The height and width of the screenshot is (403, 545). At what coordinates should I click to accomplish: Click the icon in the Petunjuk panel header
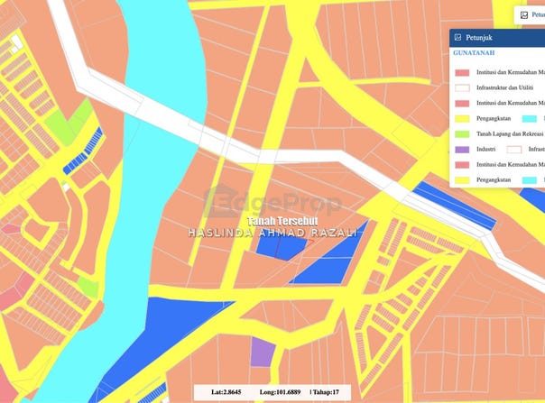[x=457, y=37]
